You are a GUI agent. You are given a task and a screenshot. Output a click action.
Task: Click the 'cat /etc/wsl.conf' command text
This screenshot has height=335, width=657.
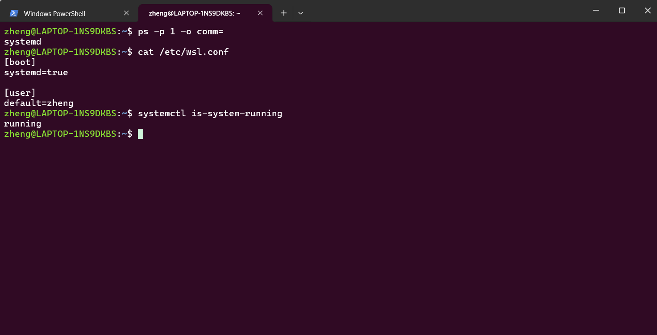[183, 52]
